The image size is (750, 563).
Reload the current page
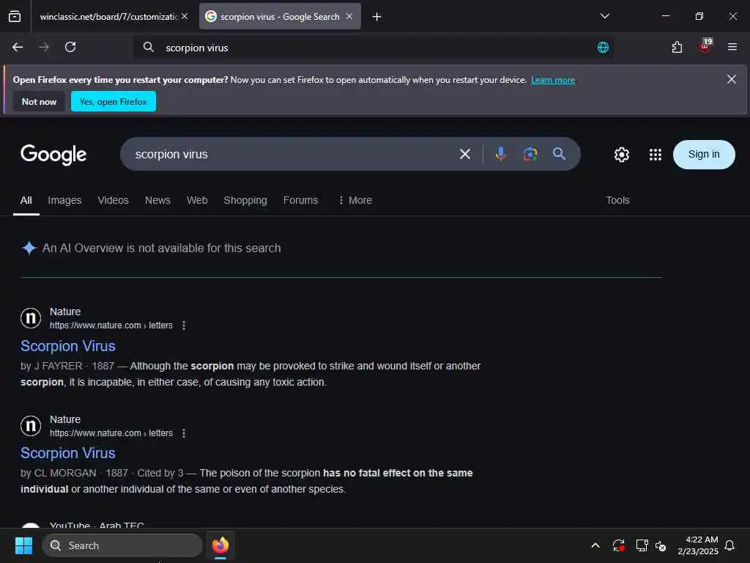coord(70,47)
